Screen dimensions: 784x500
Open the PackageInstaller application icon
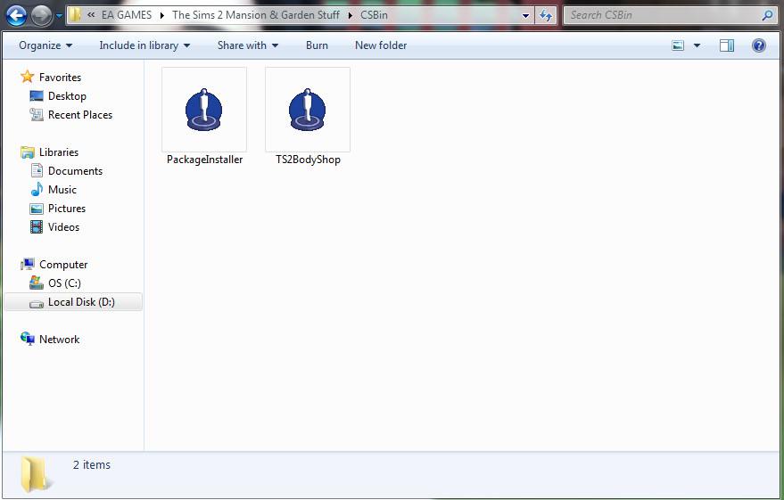tap(204, 110)
